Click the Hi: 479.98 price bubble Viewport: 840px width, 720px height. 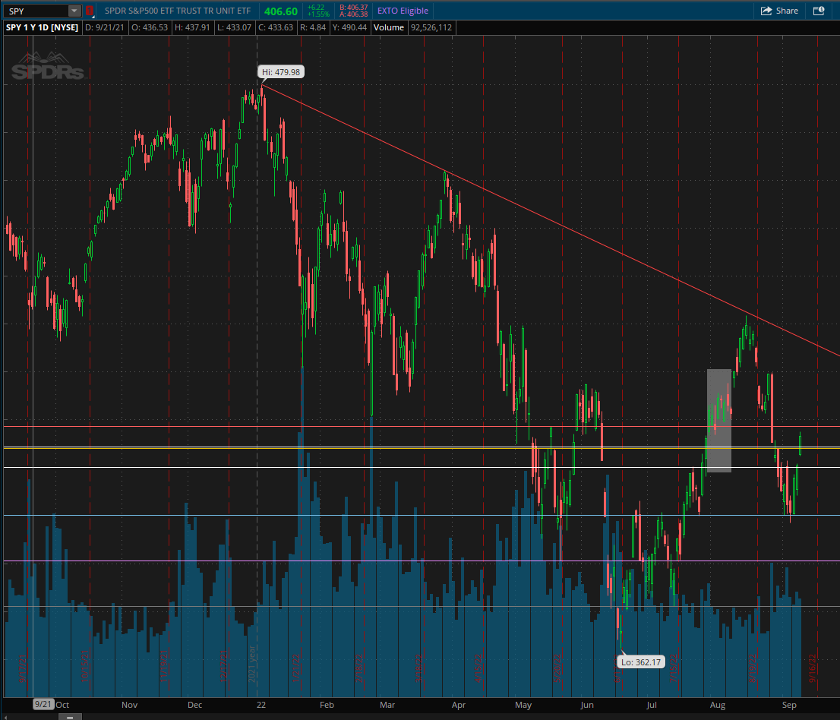point(281,72)
